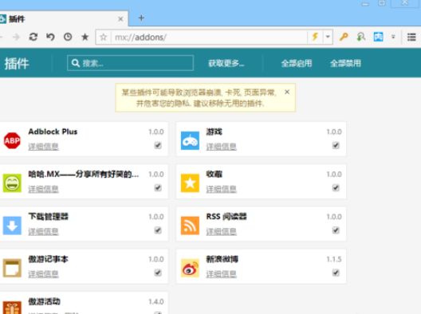Toggle the 新浪微博 checkbox
Viewport: 421px width, 314px height.
336,273
